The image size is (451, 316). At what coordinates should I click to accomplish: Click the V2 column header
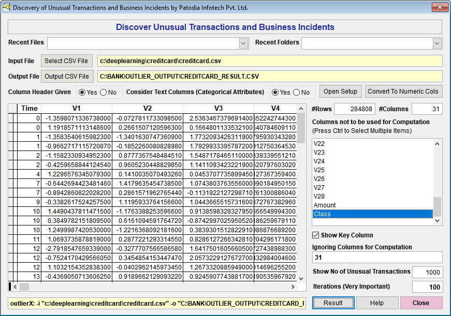click(148, 109)
